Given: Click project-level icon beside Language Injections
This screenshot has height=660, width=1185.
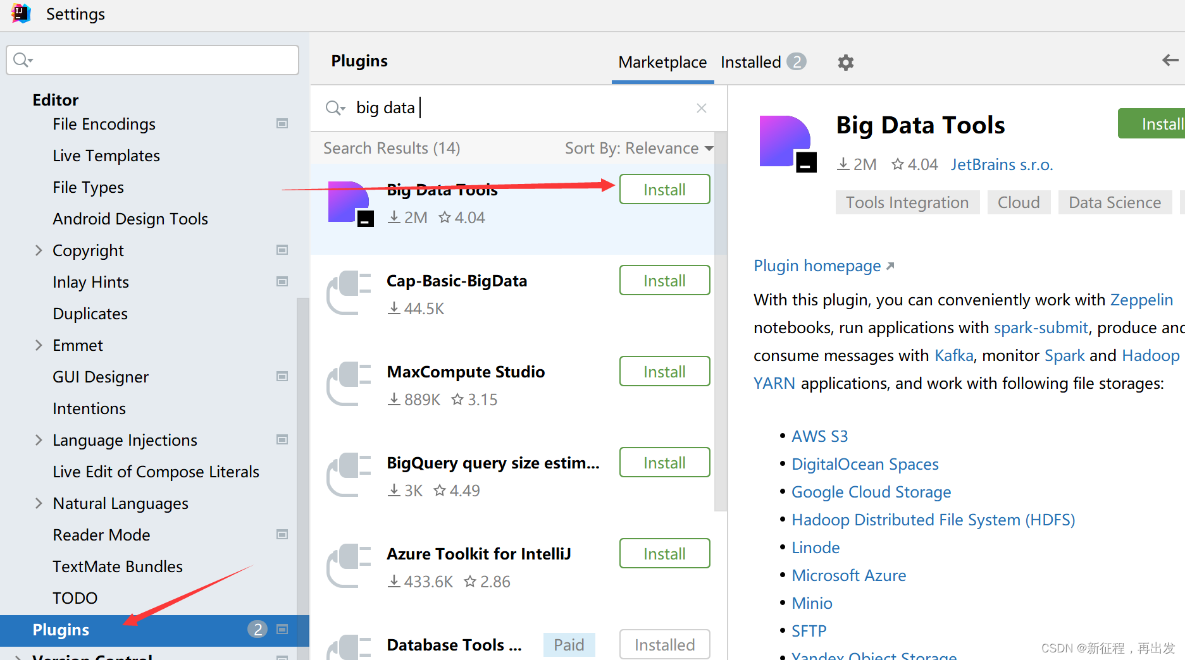Looking at the screenshot, I should [282, 440].
